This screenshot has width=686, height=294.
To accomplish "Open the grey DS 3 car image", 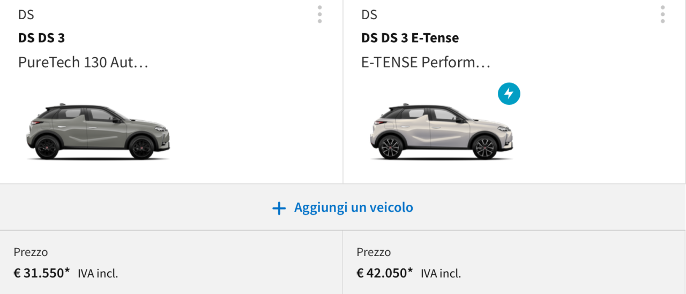I will [x=98, y=131].
